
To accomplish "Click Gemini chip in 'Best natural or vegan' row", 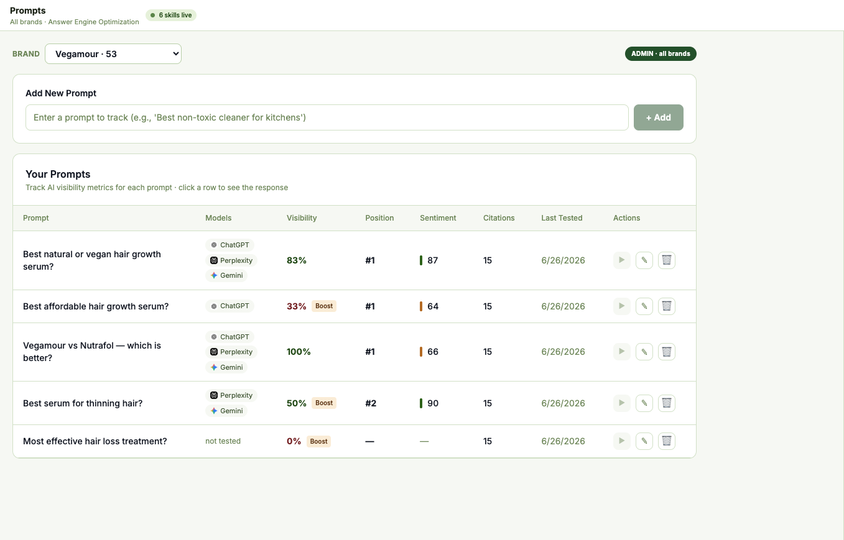I will tap(226, 275).
